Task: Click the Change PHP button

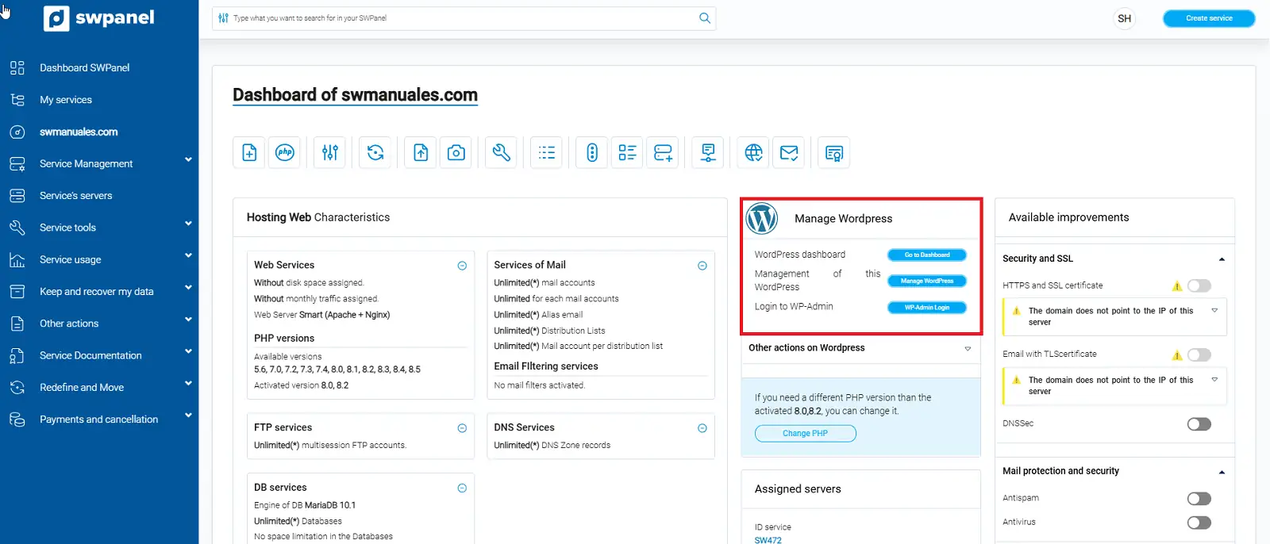Action: tap(805, 434)
